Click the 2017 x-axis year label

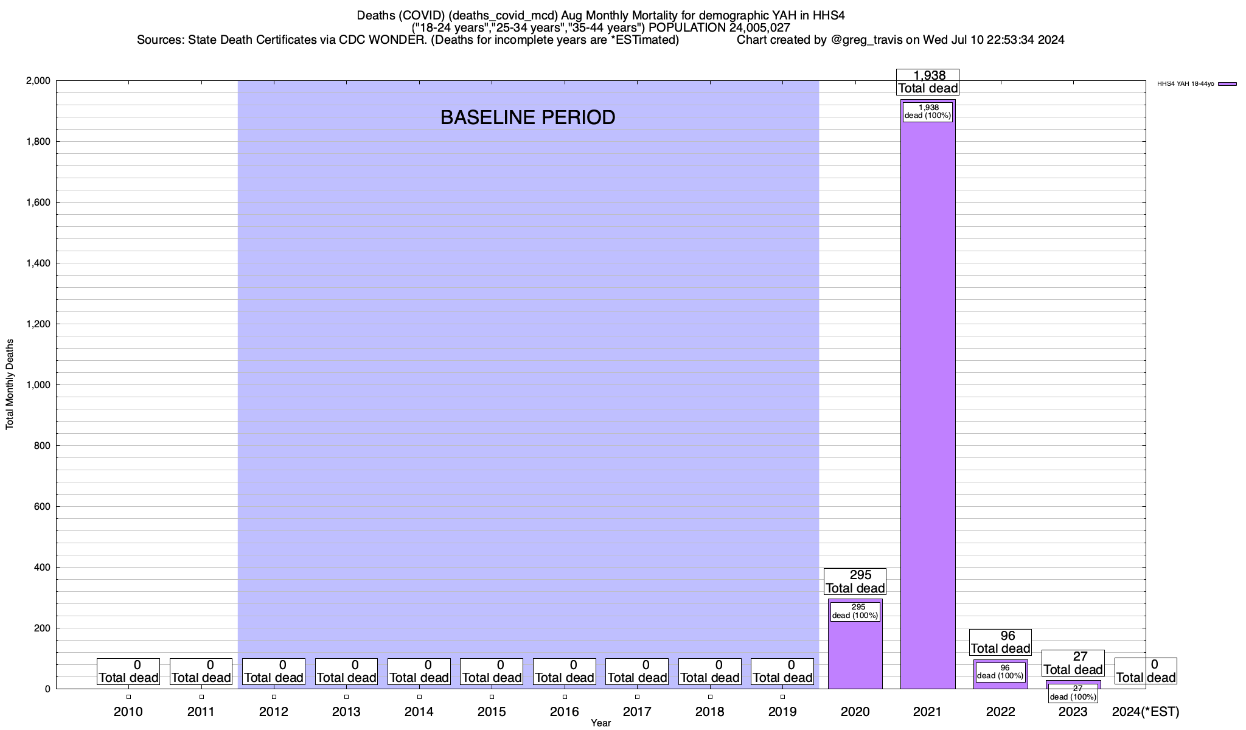637,712
